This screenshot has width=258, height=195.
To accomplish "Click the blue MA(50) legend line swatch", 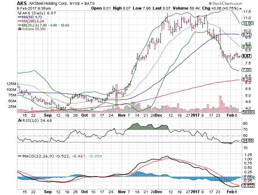I will [x=20, y=17].
